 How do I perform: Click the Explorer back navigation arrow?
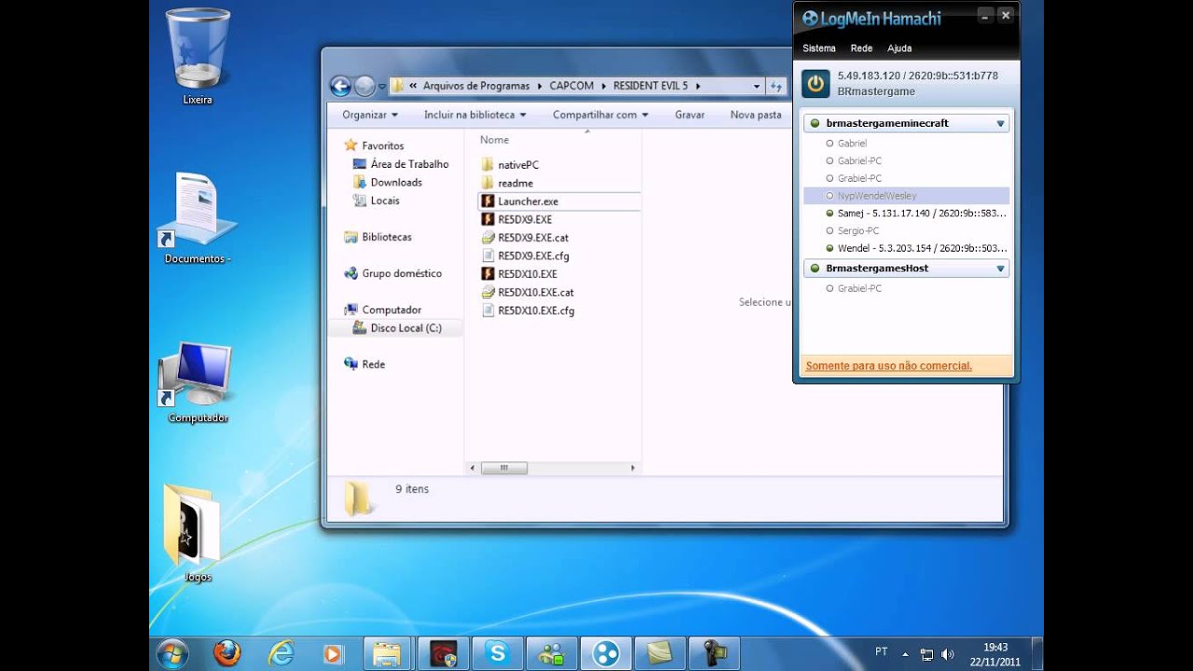340,86
